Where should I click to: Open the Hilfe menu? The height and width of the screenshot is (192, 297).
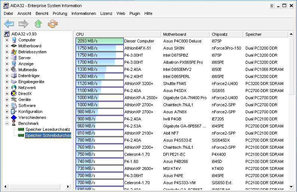(x=148, y=13)
